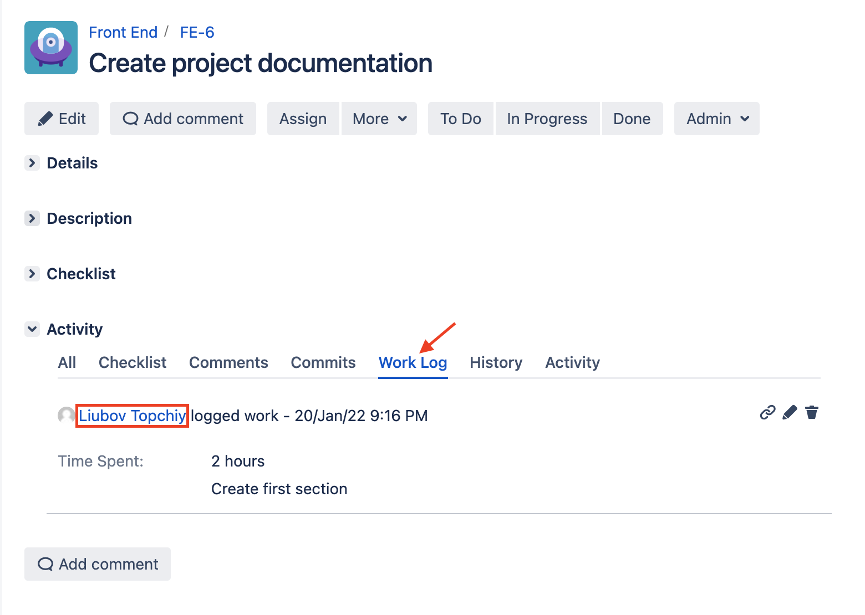Edit the work log entry pencil icon
Image resolution: width=865 pixels, height=615 pixels.
click(790, 413)
